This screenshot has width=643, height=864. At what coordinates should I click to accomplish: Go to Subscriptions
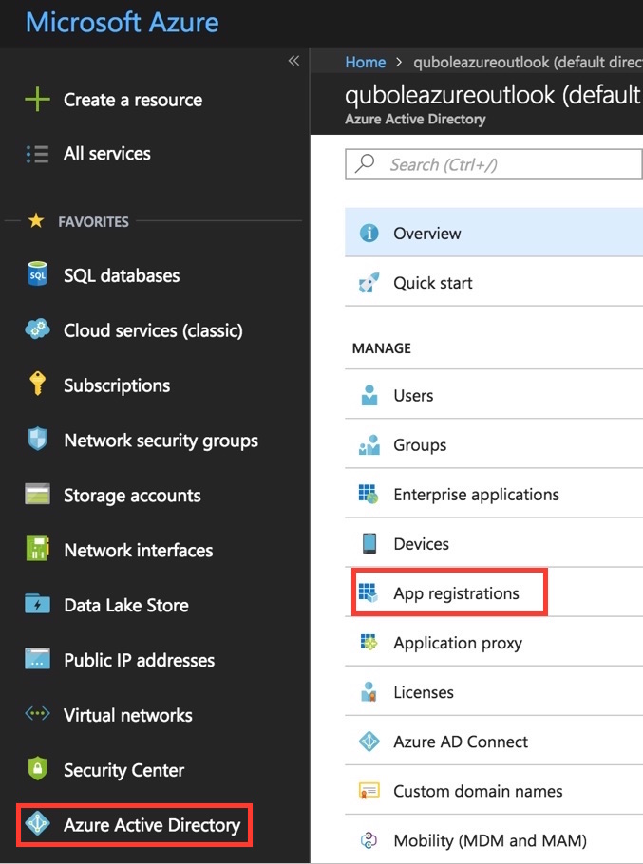pyautogui.click(x=117, y=385)
